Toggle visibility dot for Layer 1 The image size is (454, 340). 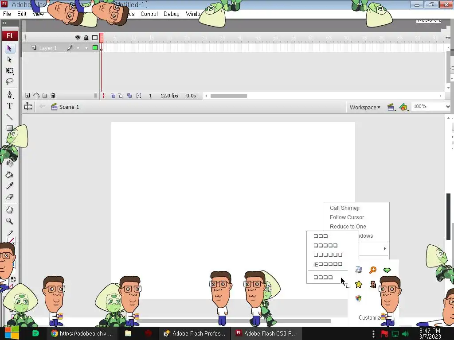pyautogui.click(x=78, y=48)
